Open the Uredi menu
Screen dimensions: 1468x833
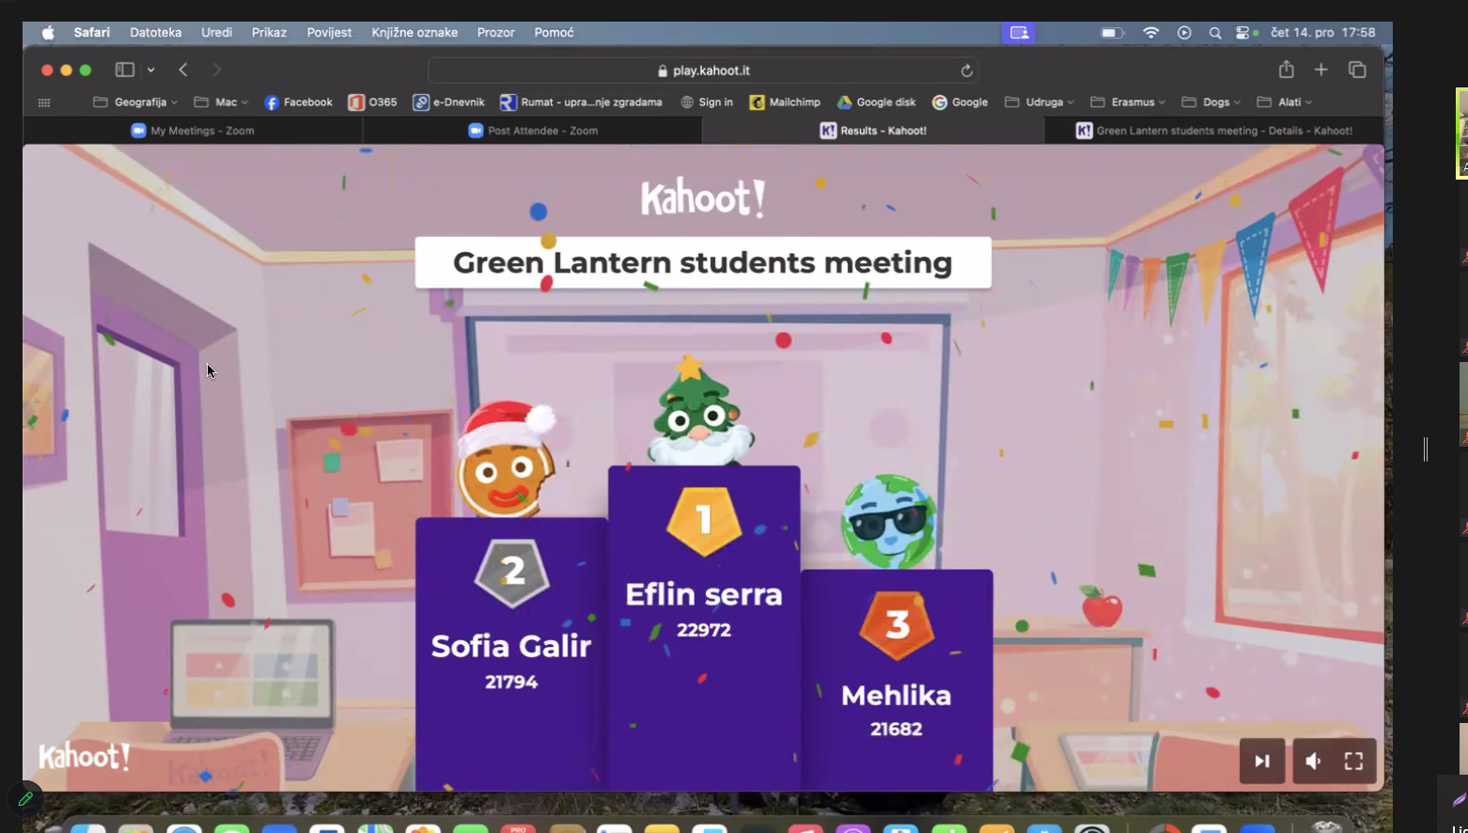pyautogui.click(x=216, y=33)
